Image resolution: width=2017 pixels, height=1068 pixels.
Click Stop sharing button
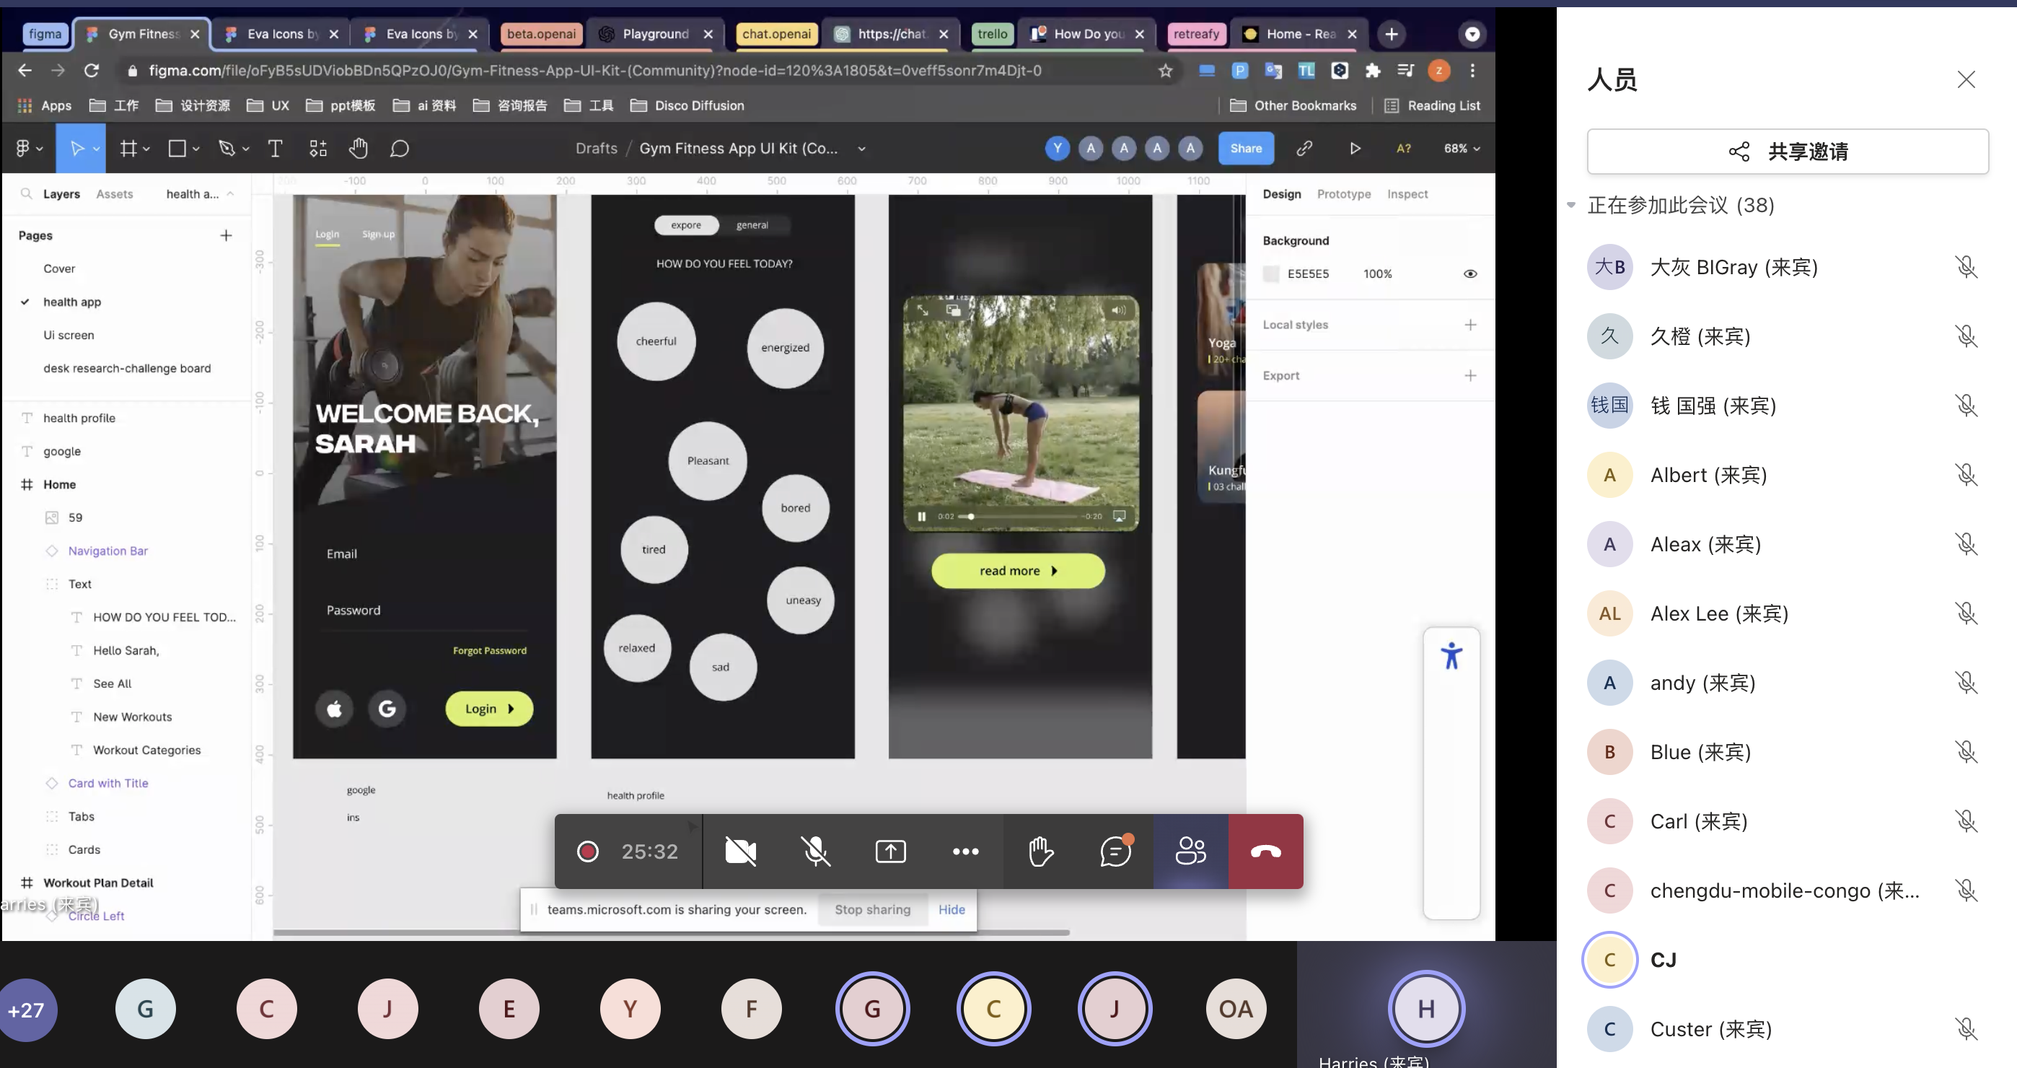click(872, 910)
